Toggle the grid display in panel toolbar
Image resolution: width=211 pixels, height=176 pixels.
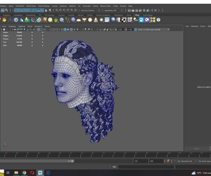pos(38,30)
